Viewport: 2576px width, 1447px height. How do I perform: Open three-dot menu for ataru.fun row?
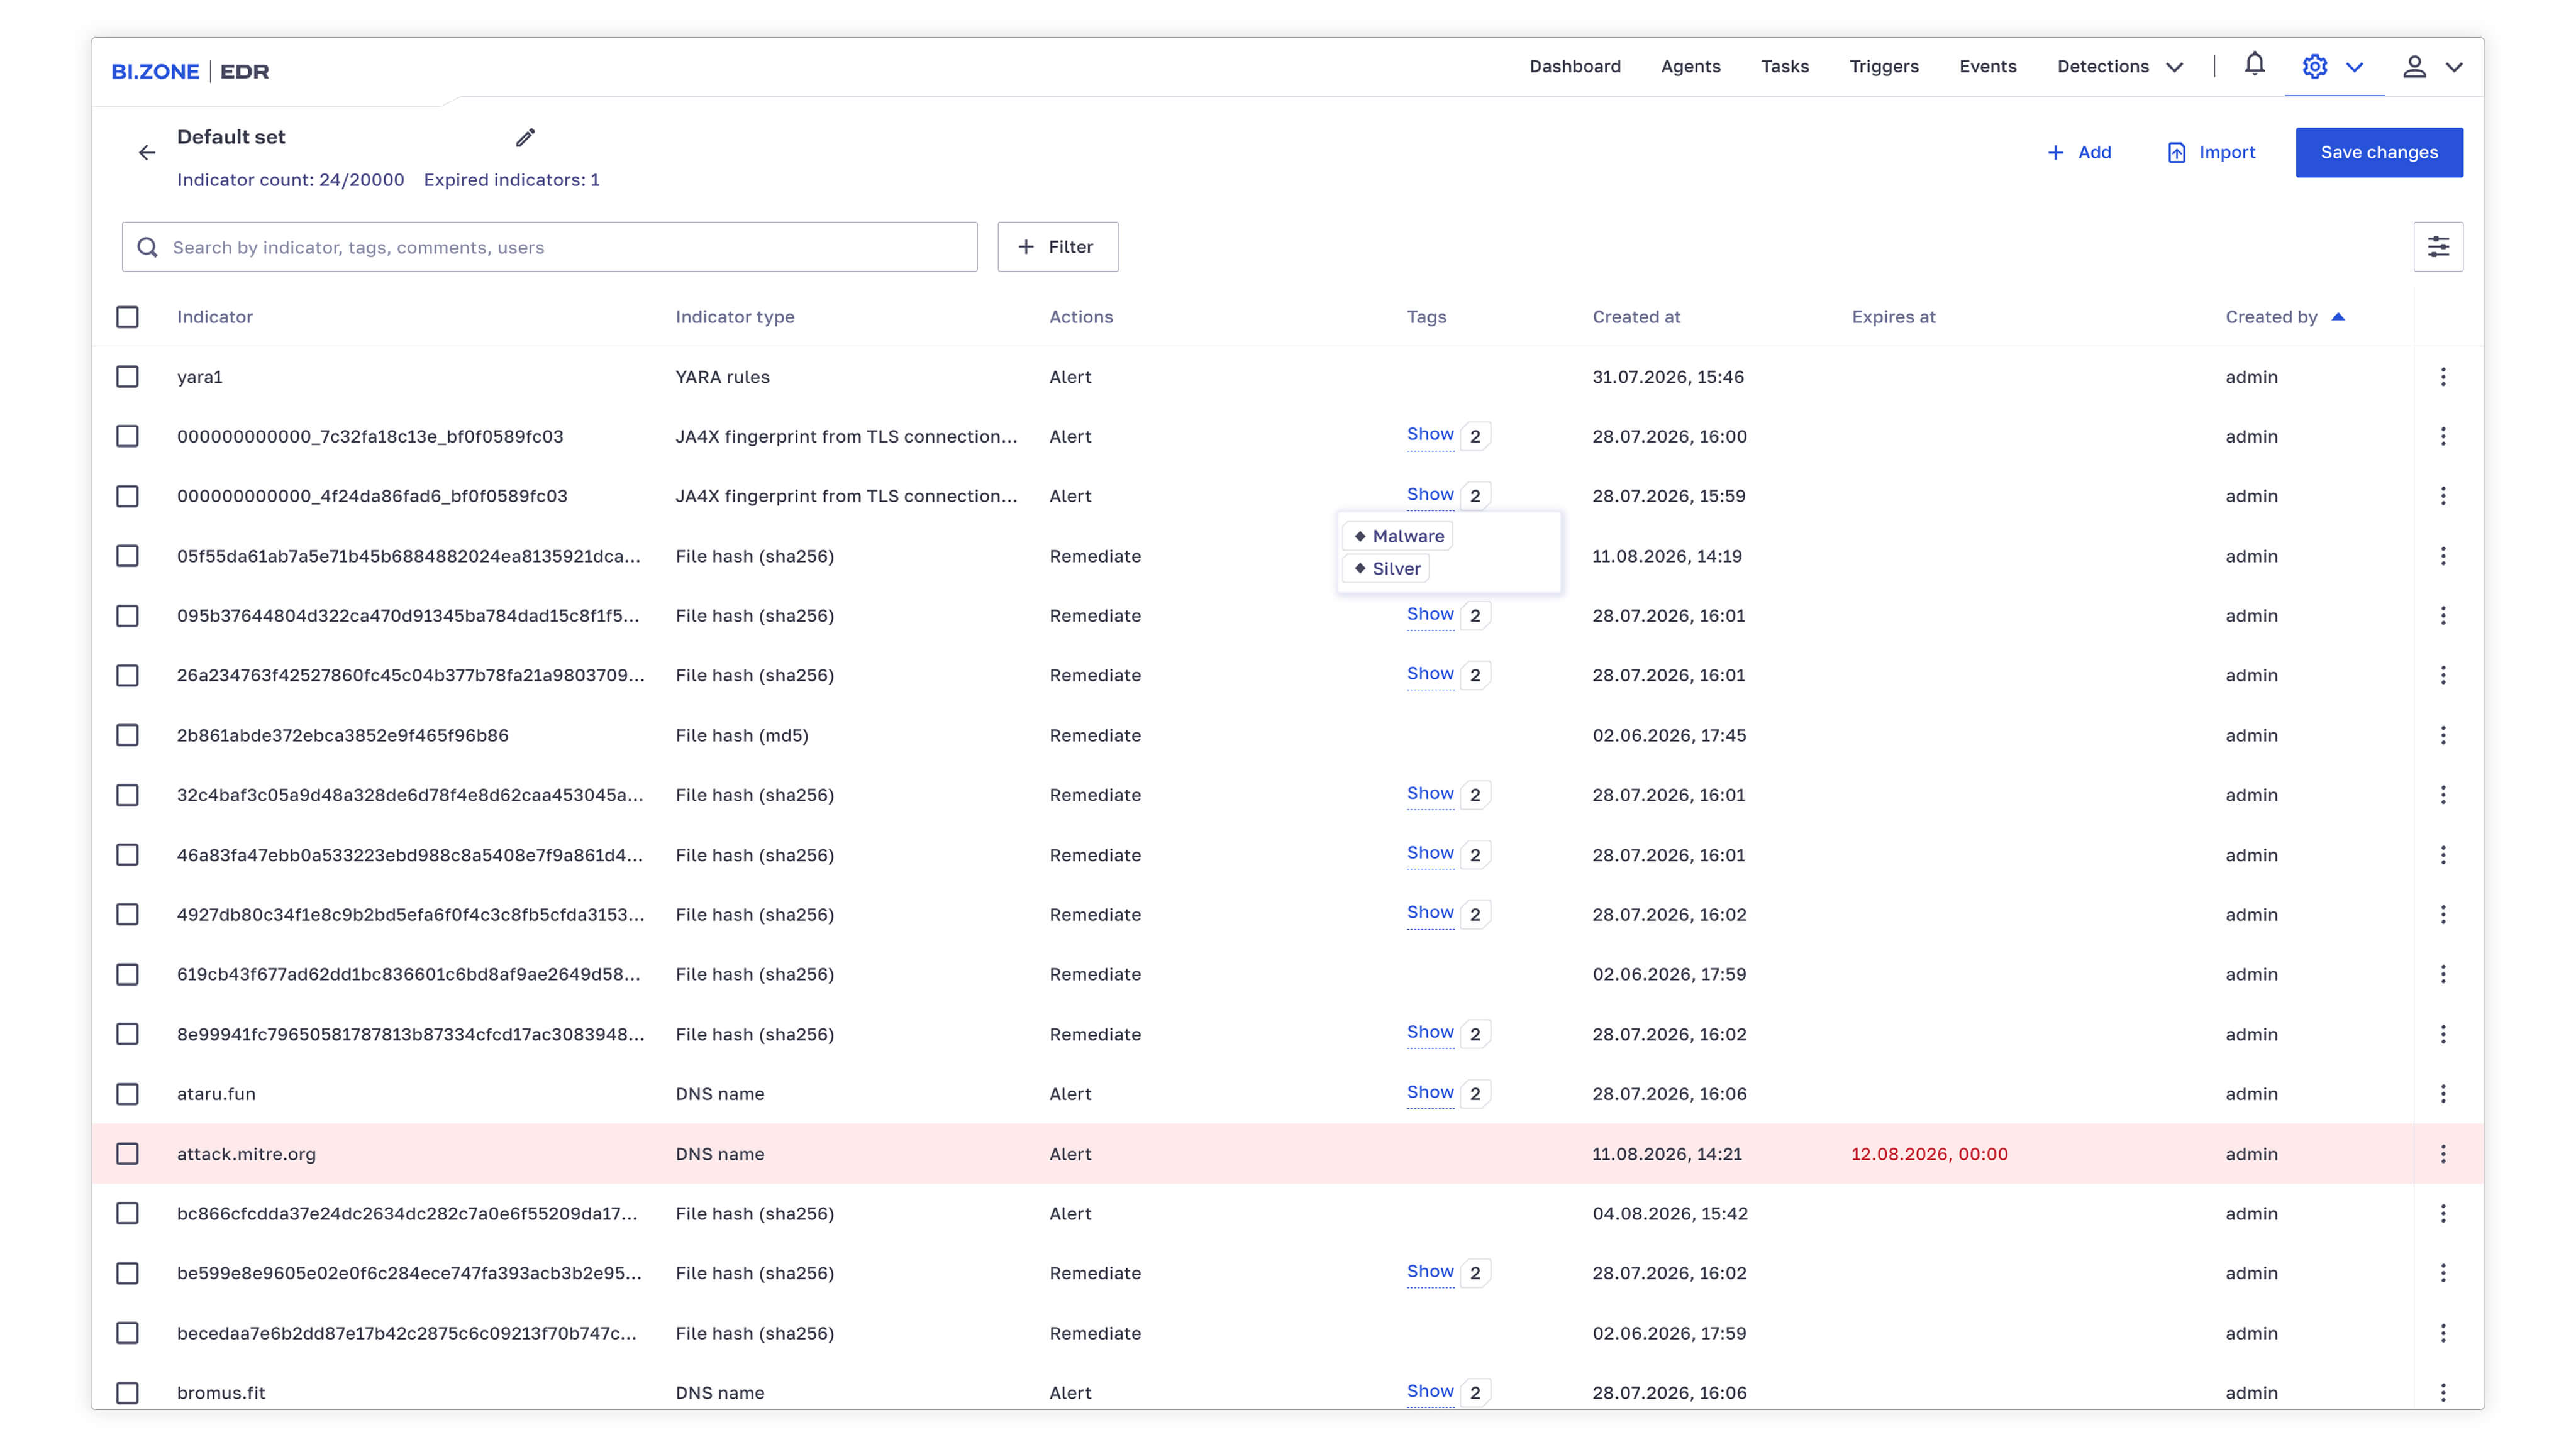click(2443, 1094)
